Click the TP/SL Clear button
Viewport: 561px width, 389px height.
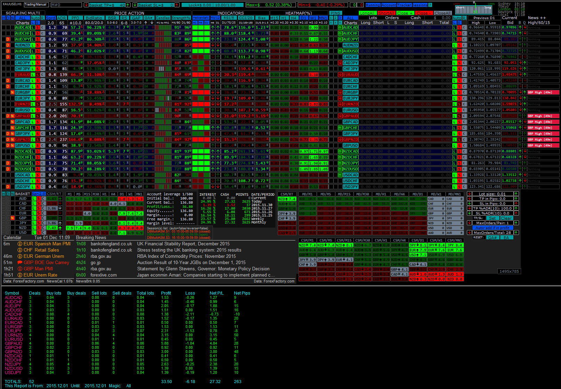tap(506, 218)
